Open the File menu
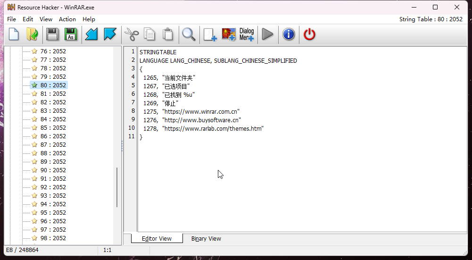Screen dimensions: 472x260 coord(11,19)
